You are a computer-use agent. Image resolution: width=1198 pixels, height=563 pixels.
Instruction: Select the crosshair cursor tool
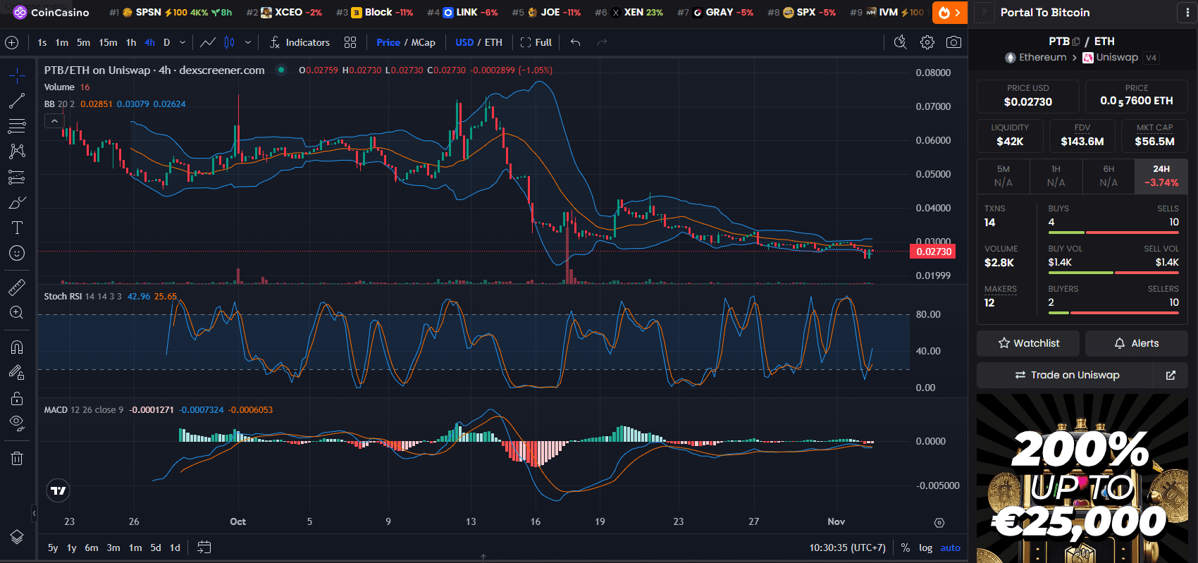[x=17, y=75]
